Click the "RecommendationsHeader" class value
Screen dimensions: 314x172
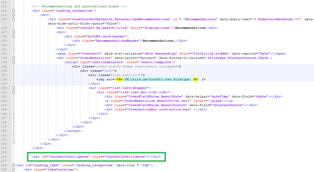(x=117, y=41)
